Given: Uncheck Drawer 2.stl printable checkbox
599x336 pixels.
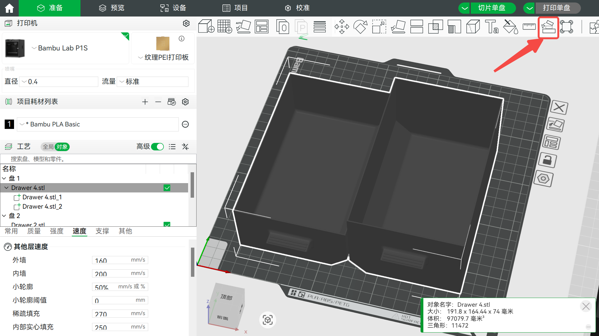Looking at the screenshot, I should 167,225.
